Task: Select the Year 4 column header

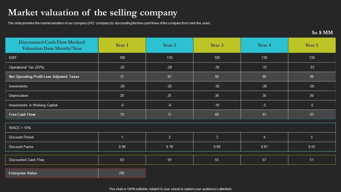Action: click(264, 45)
